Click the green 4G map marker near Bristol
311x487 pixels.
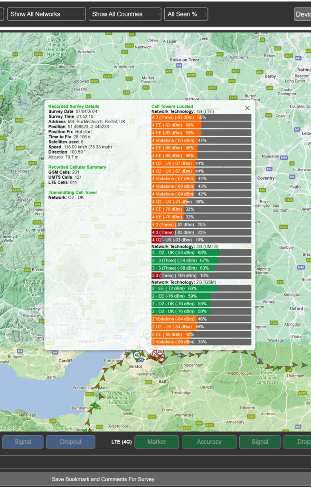(x=137, y=356)
